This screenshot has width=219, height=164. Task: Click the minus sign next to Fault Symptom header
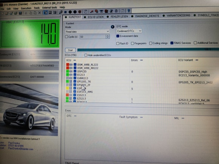coord(141,117)
